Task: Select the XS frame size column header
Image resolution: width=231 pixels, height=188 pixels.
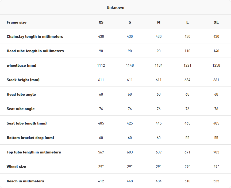Action: point(101,22)
